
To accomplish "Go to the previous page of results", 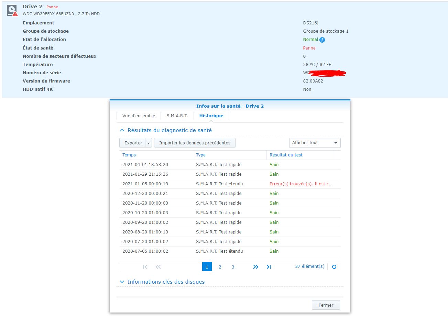I will pos(158,267).
